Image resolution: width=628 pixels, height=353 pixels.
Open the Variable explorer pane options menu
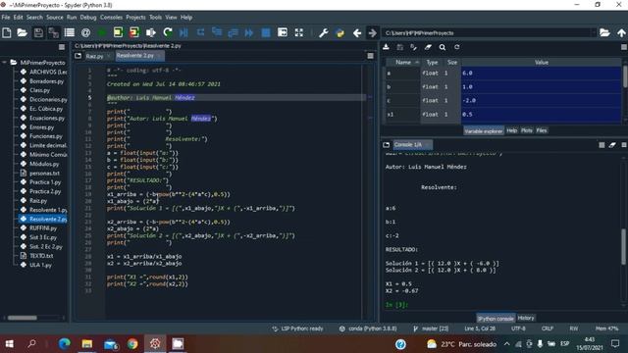point(624,47)
